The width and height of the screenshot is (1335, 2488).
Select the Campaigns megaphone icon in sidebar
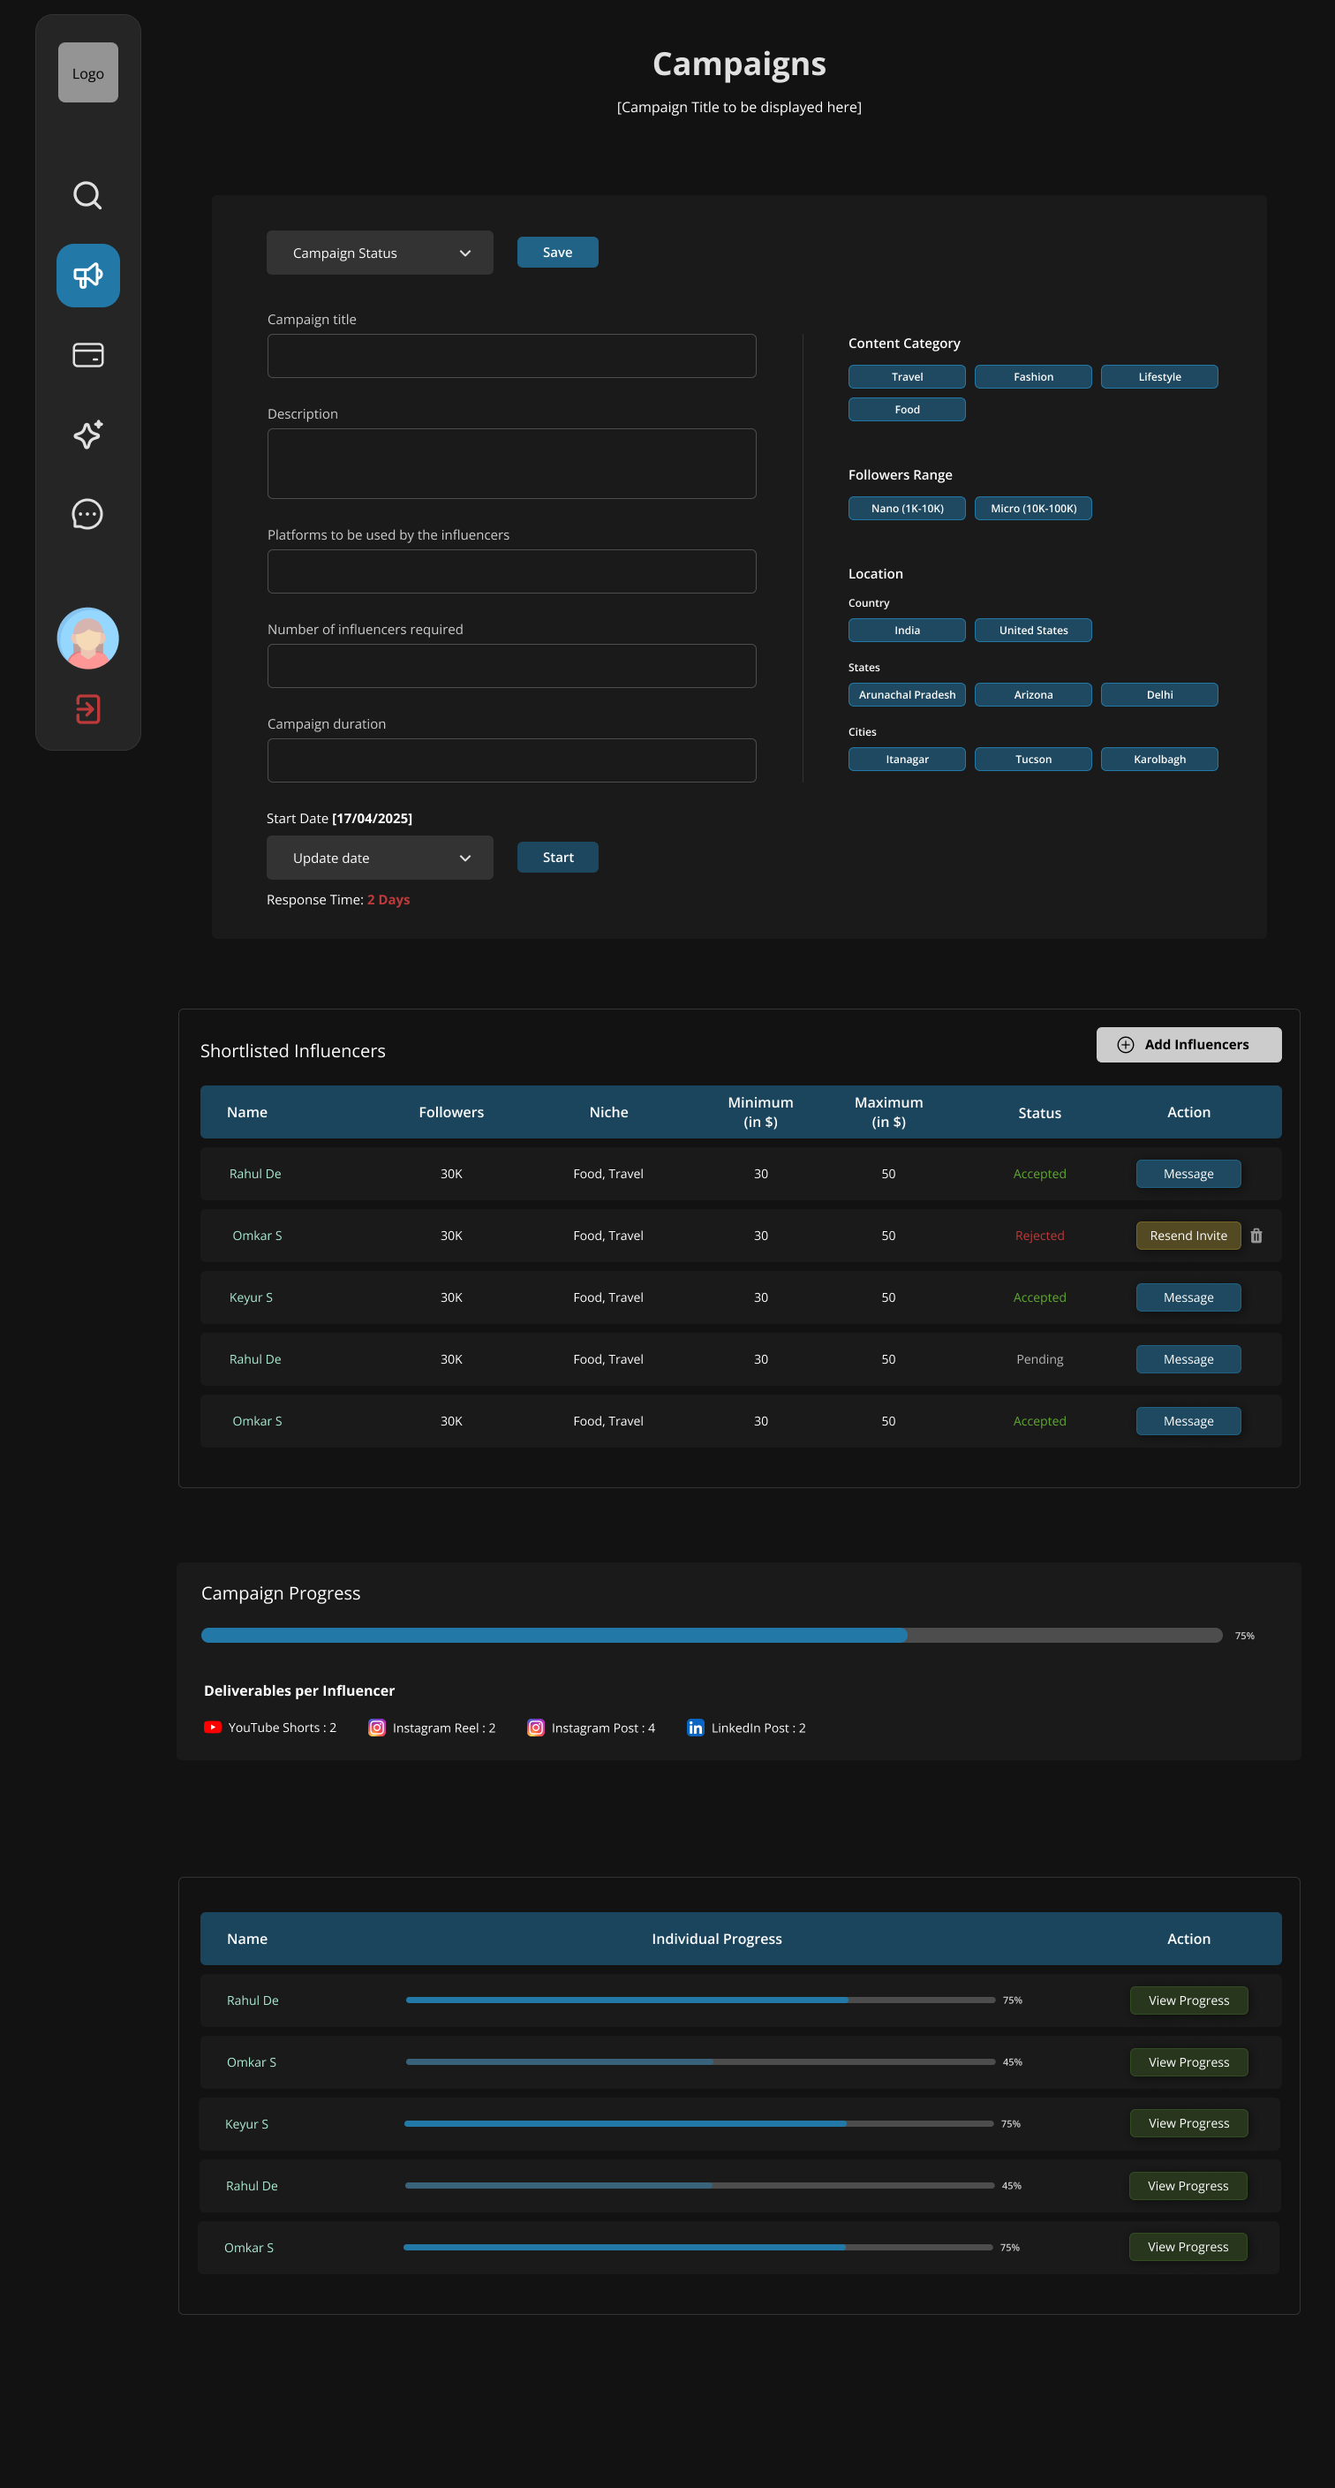(x=87, y=276)
